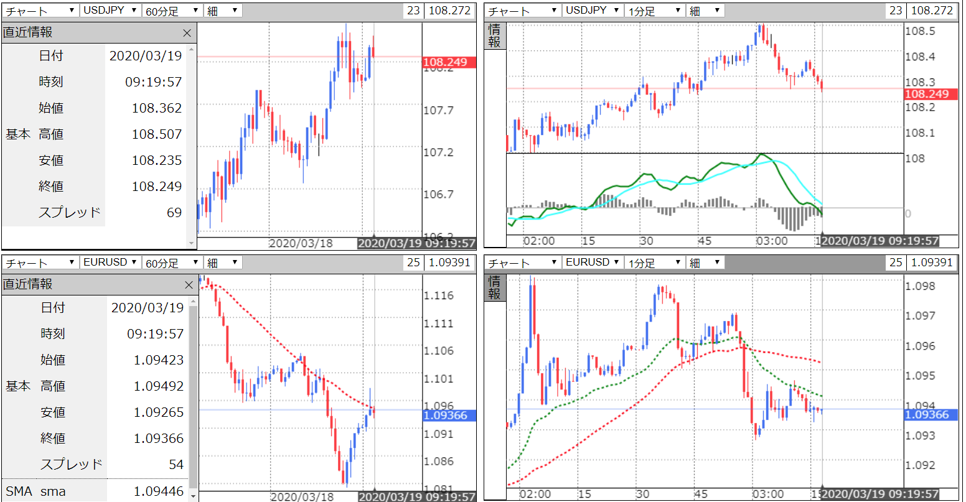
Task: Select the blue 1.09366 price tag on the EURUSD 60分足 chart
Action: tap(449, 415)
